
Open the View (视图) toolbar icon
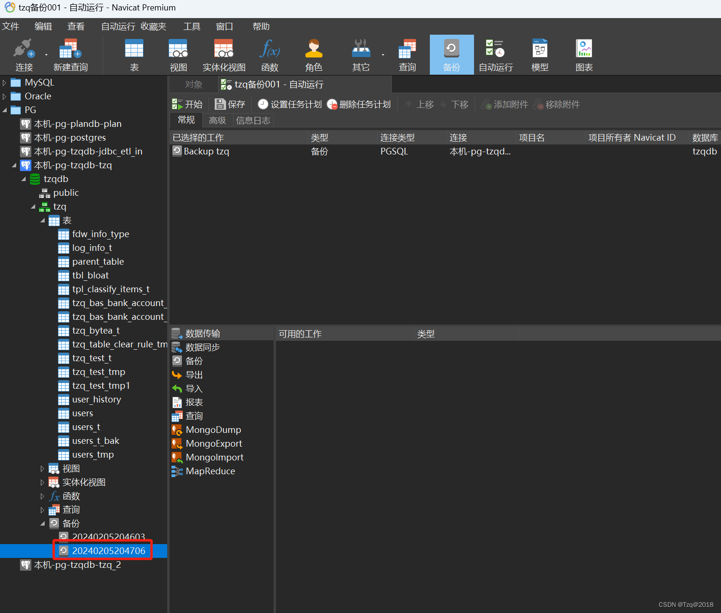pyautogui.click(x=178, y=55)
